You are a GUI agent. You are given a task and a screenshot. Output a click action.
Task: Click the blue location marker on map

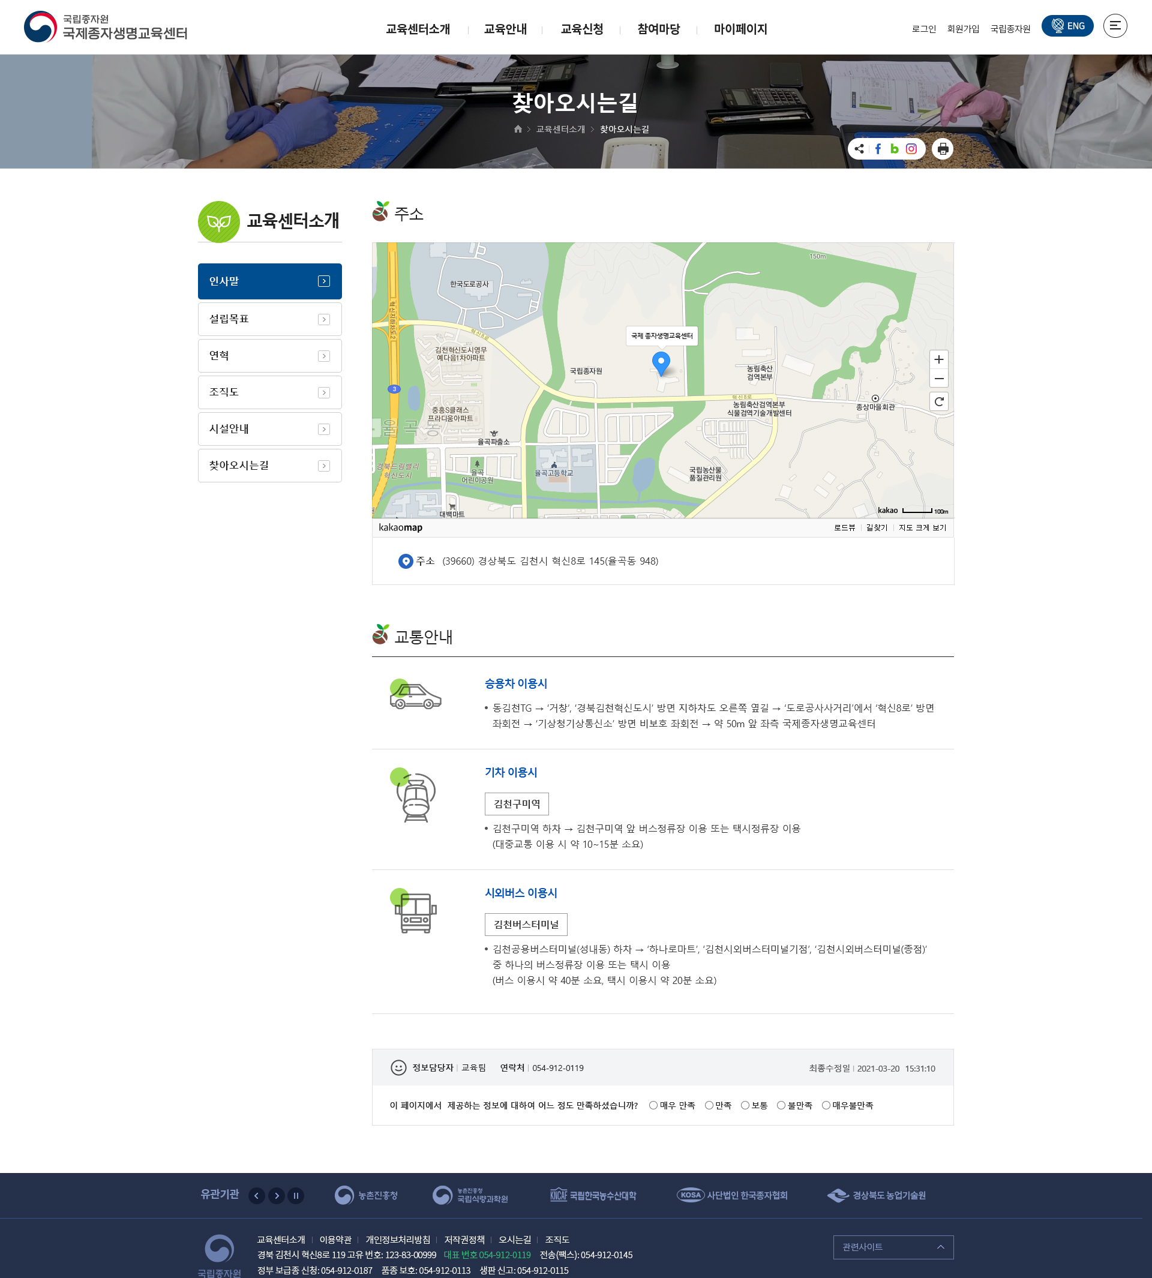[661, 362]
